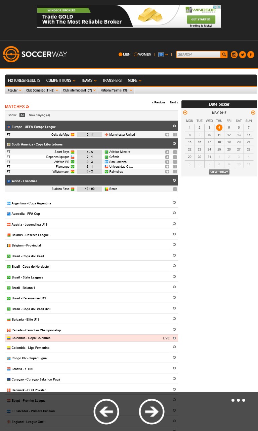Select May 31 in date picker
Screen dimensions: 258x431
coord(209,157)
